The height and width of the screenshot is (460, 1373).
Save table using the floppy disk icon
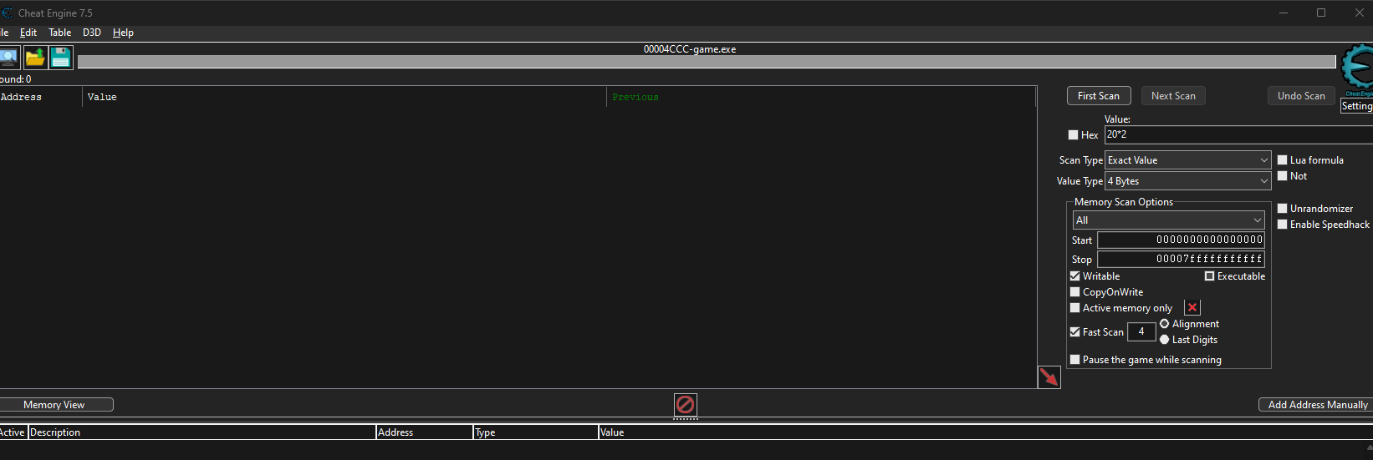(x=61, y=58)
